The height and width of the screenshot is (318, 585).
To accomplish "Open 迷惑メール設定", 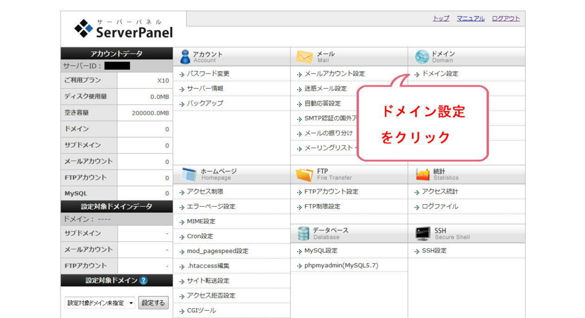I will click(325, 88).
